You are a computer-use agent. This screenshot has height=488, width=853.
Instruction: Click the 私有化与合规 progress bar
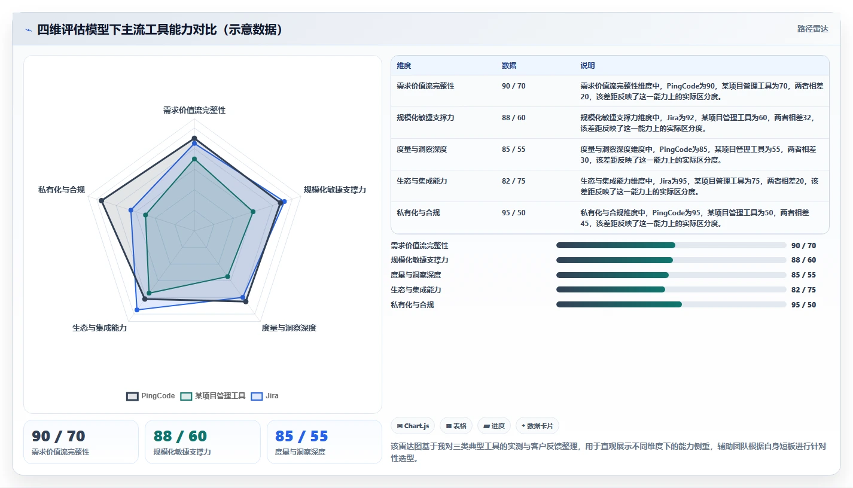[x=671, y=304]
